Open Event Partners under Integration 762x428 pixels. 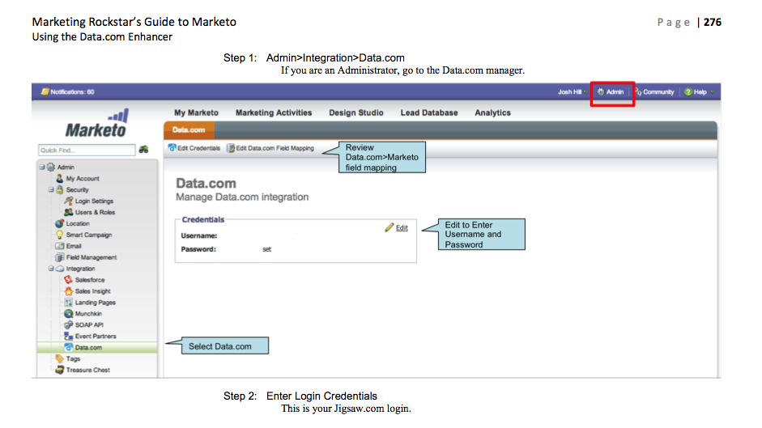pos(96,336)
